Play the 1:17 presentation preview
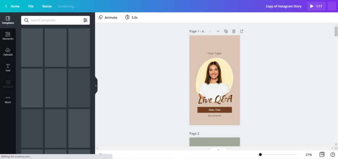 click(316, 6)
